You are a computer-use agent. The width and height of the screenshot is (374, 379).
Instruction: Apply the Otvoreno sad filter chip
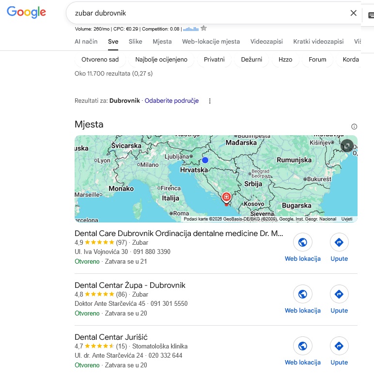point(100,60)
